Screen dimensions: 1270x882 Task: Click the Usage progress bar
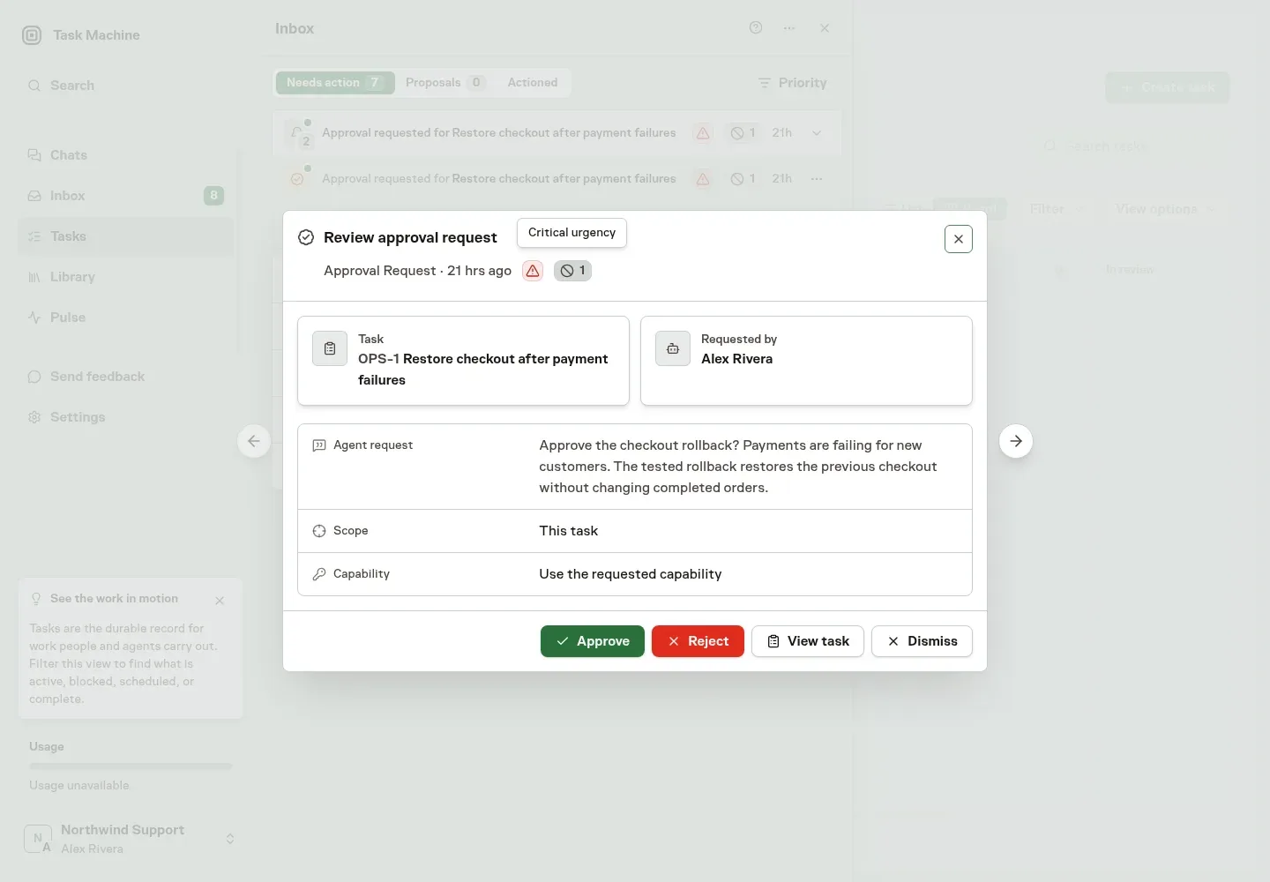[x=131, y=766]
